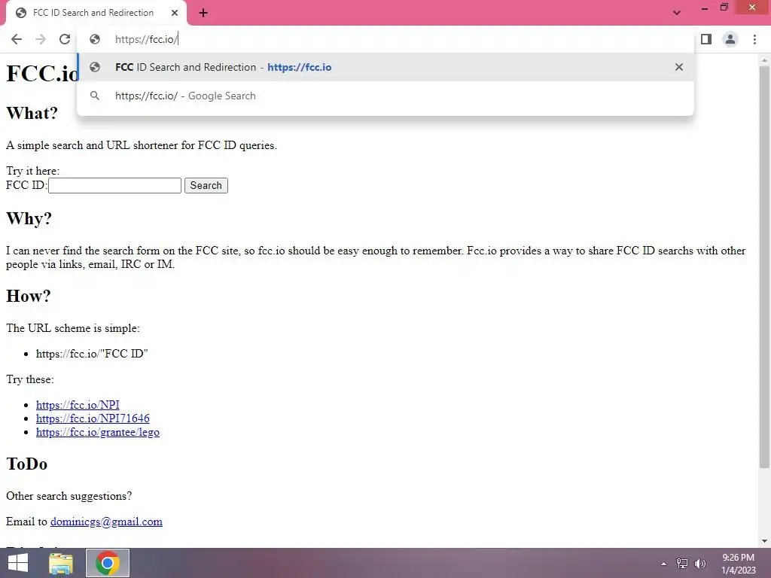Click the Search button

(x=206, y=185)
